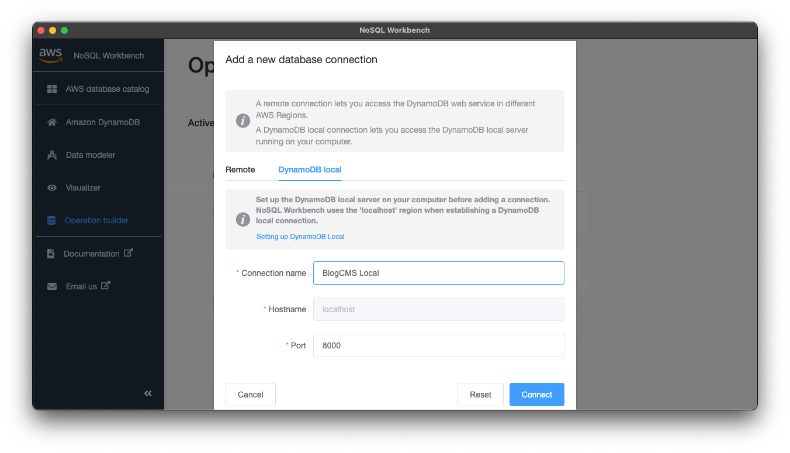Click the Hostname label
Screen dimensions: 790x453
point(287,309)
